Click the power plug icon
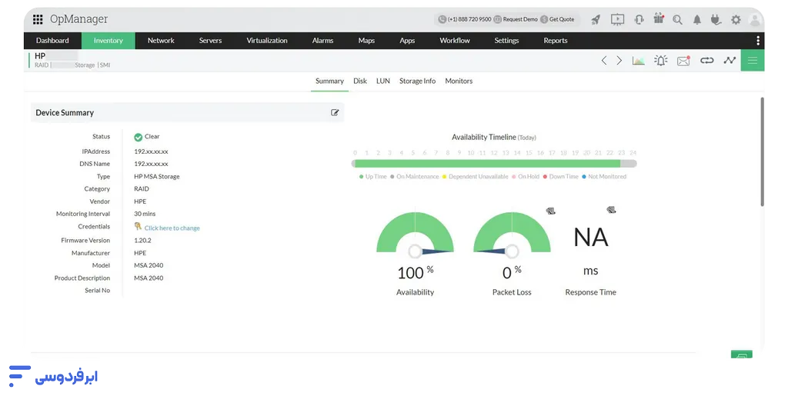 716,19
